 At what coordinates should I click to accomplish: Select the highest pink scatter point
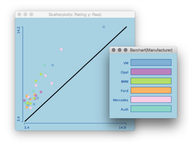click(x=61, y=49)
